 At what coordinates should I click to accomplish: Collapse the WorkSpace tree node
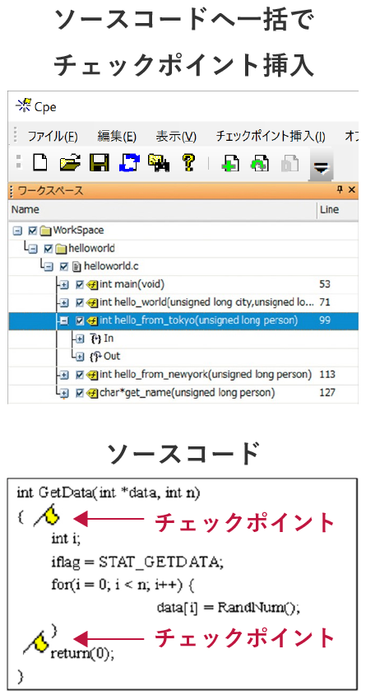point(17,231)
